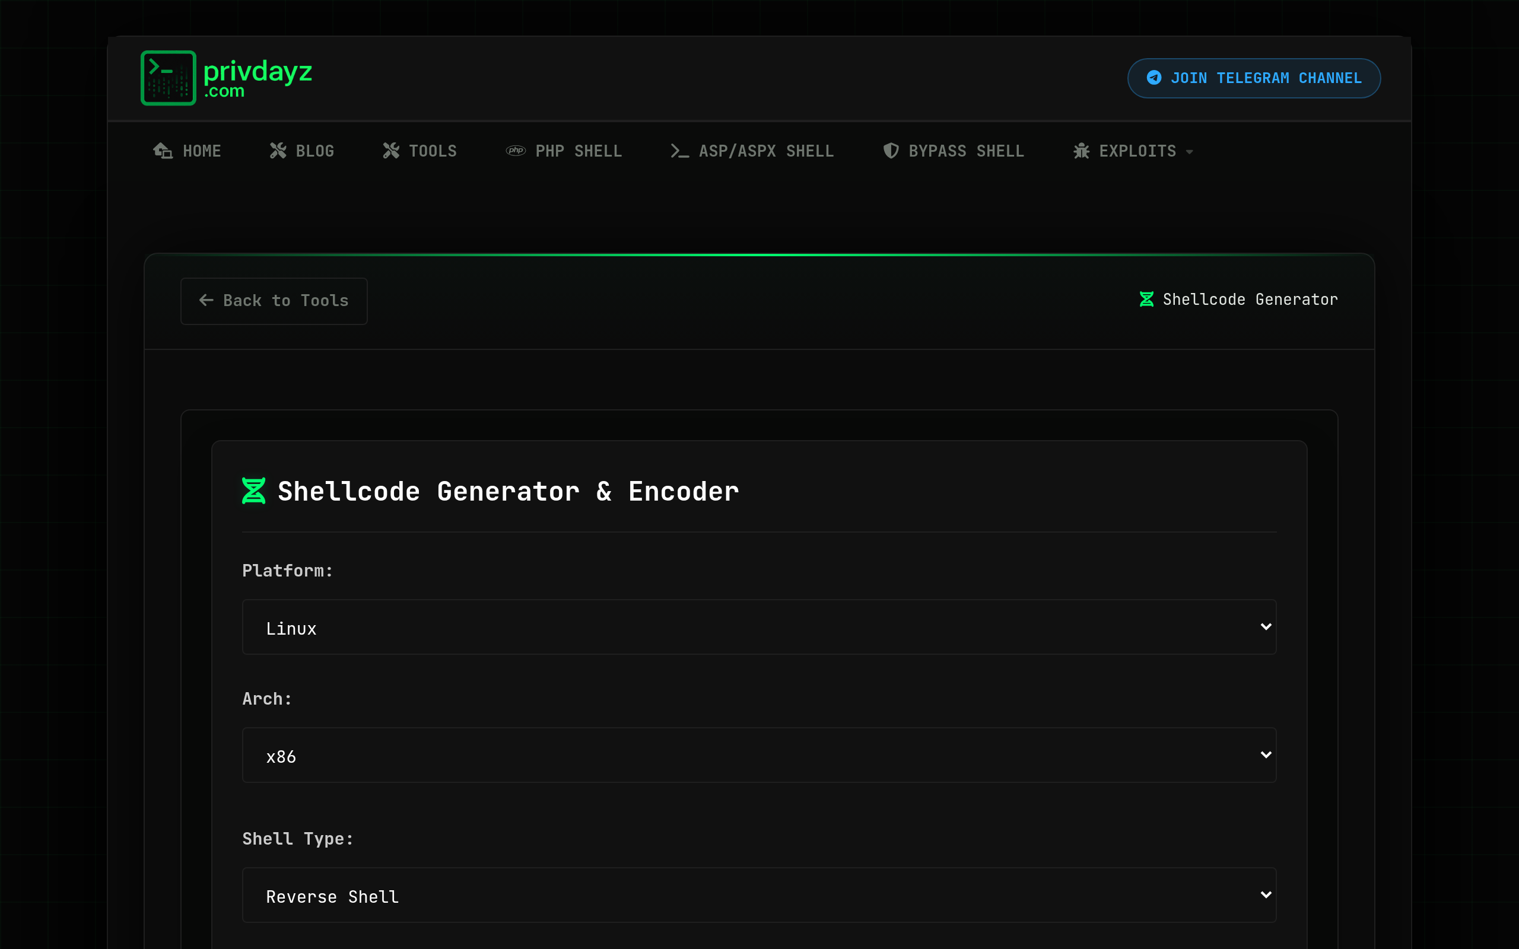Open the PHP Shell menu item
The width and height of the screenshot is (1519, 949).
[x=564, y=151]
